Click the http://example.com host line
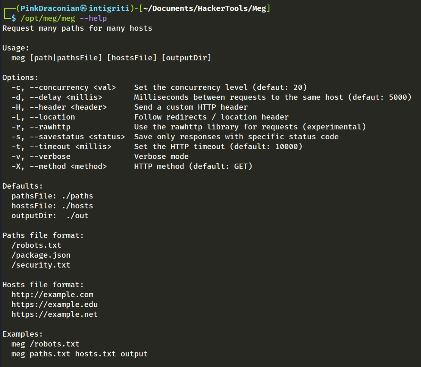 52,295
